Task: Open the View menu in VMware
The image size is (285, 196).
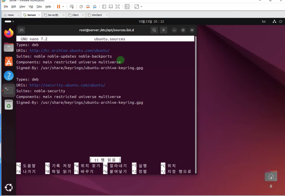Action: (x=22, y=6)
